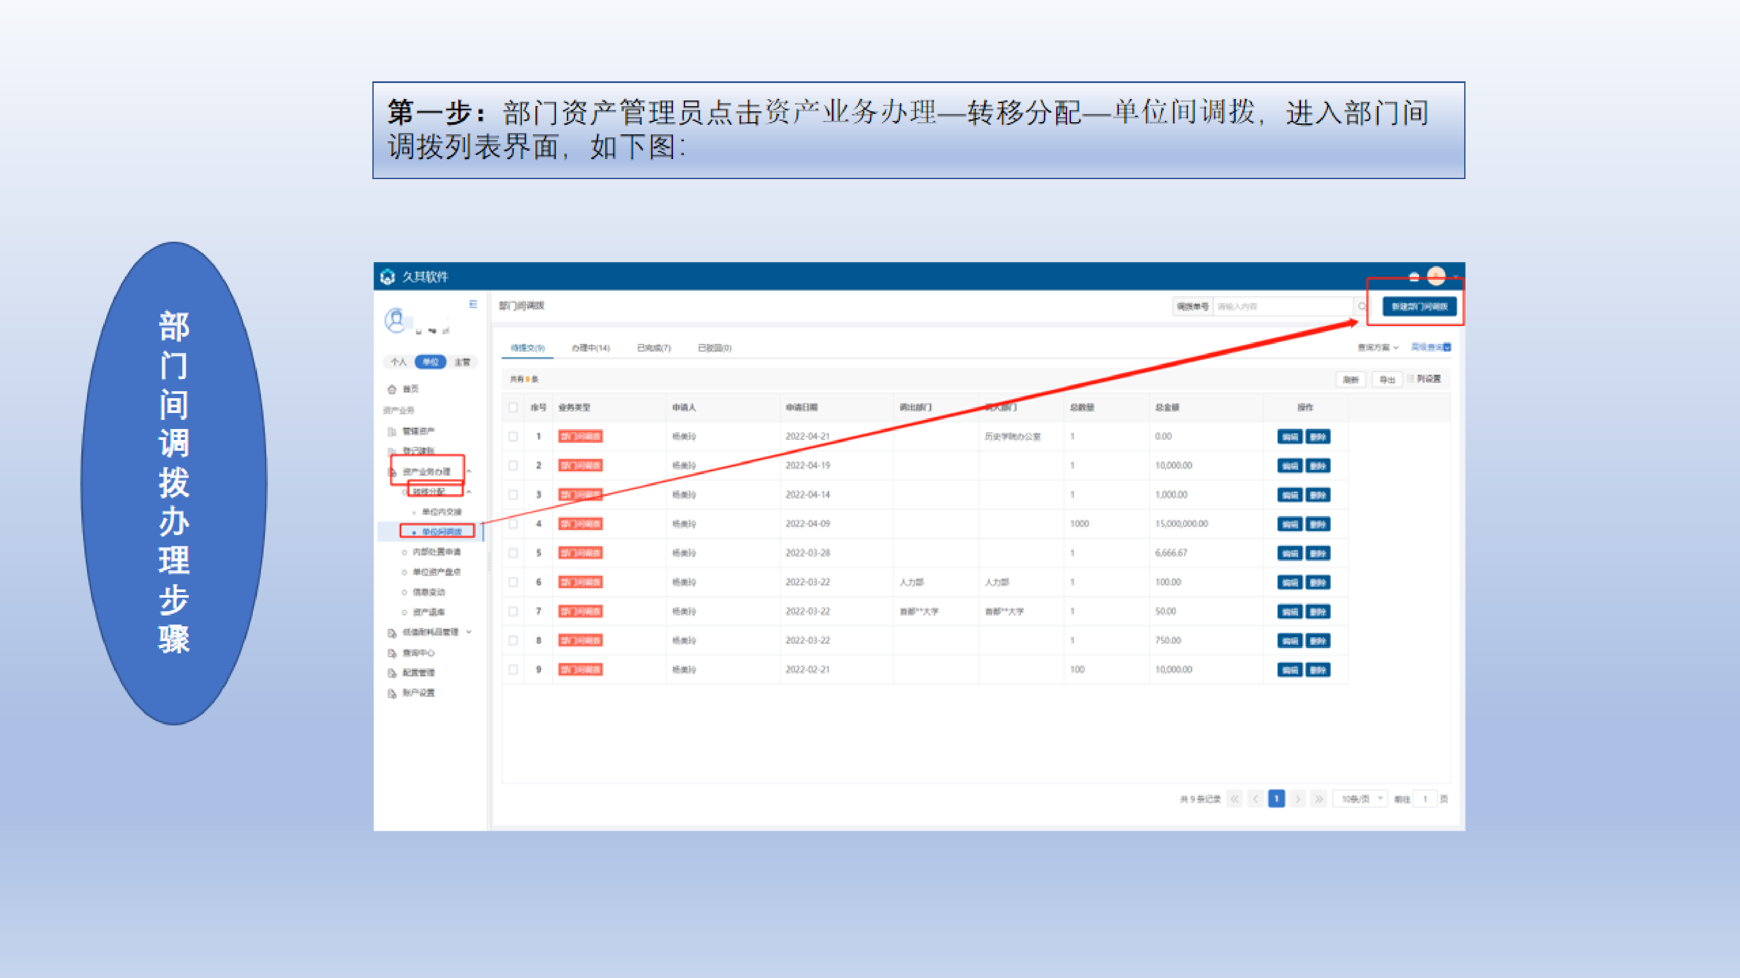This screenshot has width=1740, height=978.
Task: Click the message icon in the top blue bar
Action: [x=1414, y=277]
